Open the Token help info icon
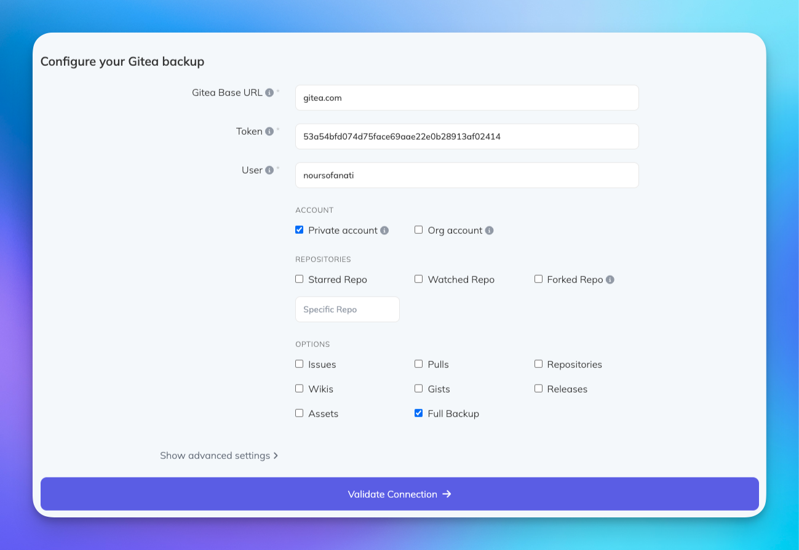This screenshot has width=799, height=550. [x=270, y=130]
